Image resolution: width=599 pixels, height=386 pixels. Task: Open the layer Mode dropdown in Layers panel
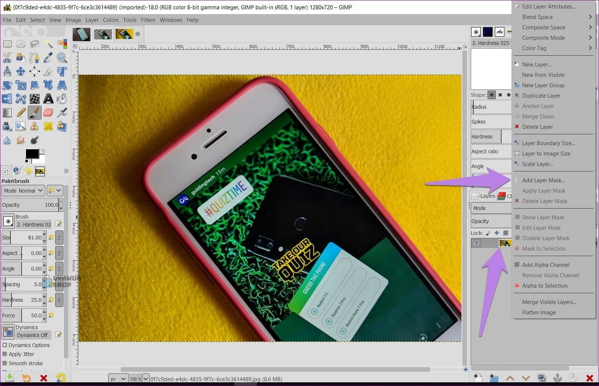pyautogui.click(x=491, y=208)
